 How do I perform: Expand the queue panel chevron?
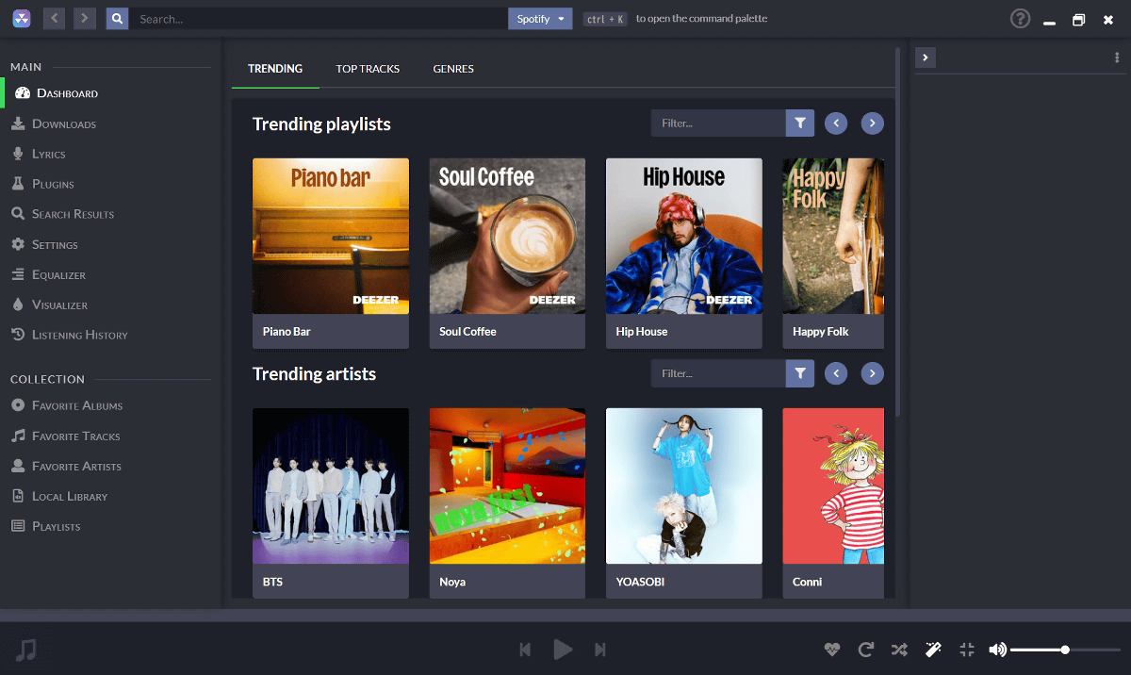pos(926,58)
